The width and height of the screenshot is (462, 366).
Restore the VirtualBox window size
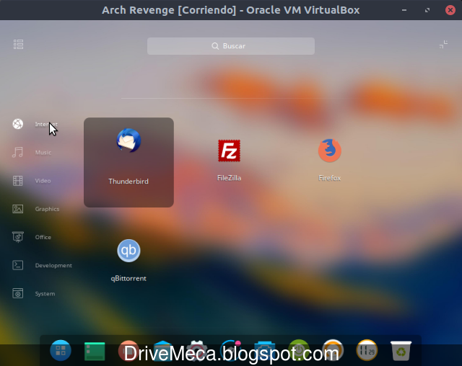tap(427, 10)
